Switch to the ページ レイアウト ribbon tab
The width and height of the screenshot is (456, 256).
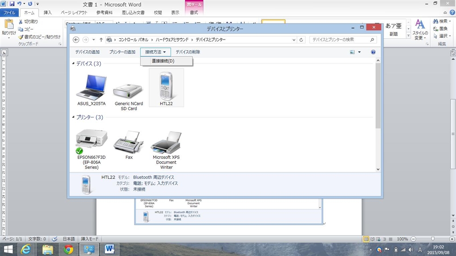[74, 12]
